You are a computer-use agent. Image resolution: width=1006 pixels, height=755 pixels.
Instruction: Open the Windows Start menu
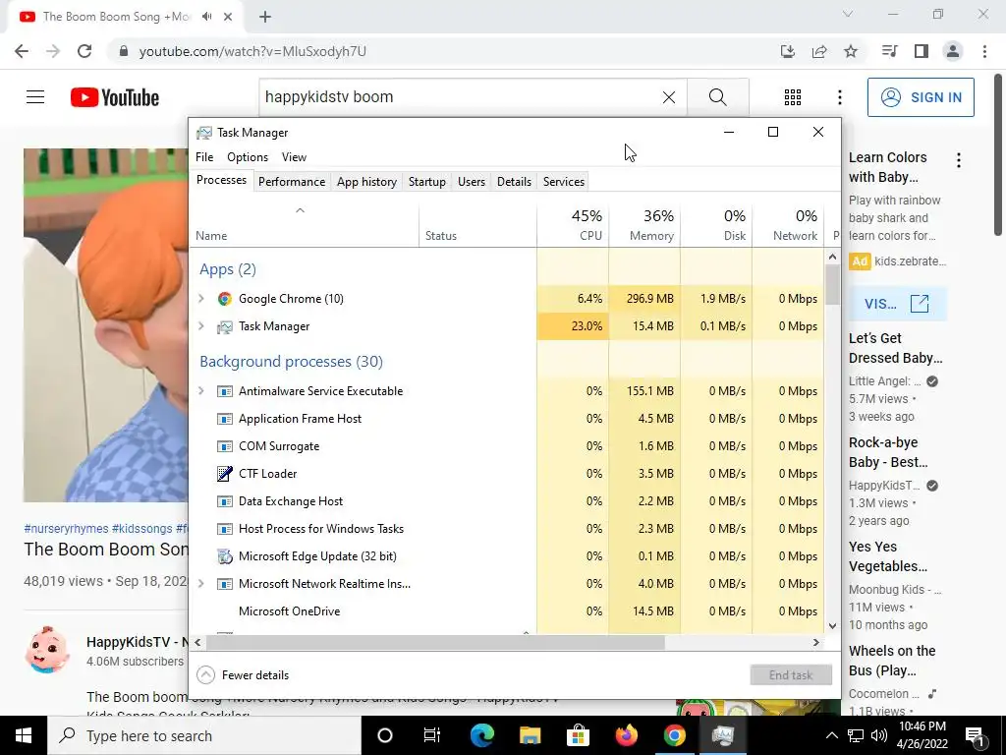click(24, 735)
